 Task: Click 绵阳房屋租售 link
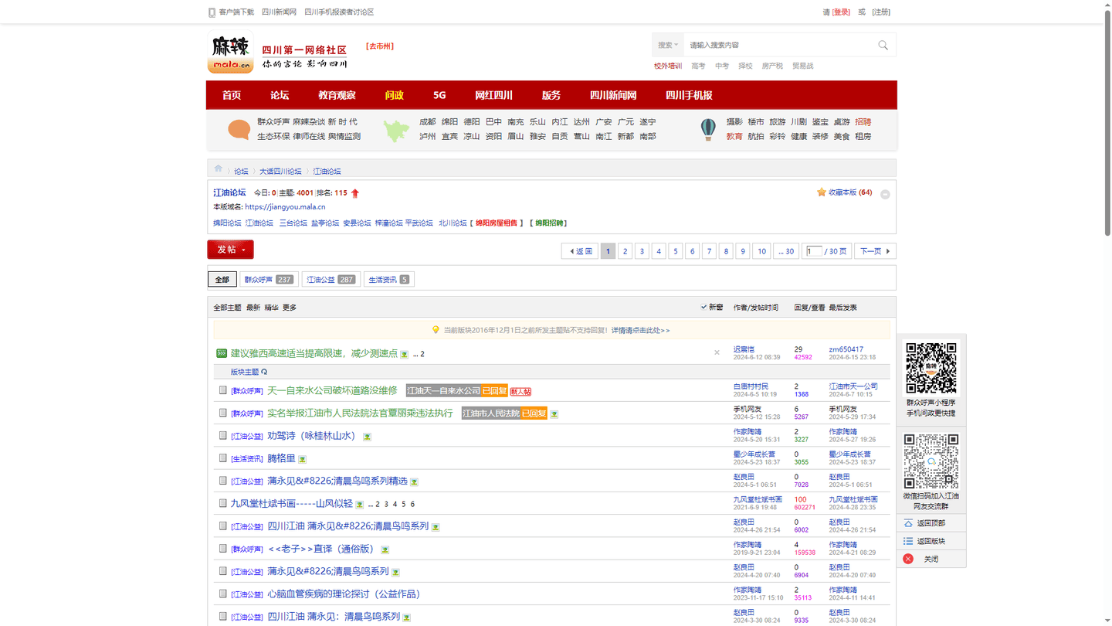point(497,223)
